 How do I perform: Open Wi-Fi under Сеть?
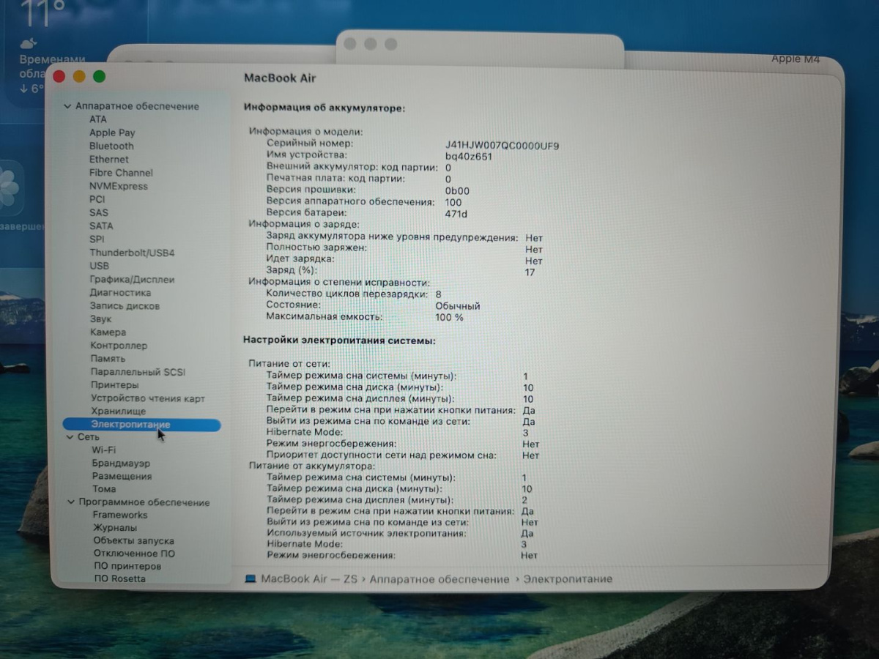(x=104, y=450)
